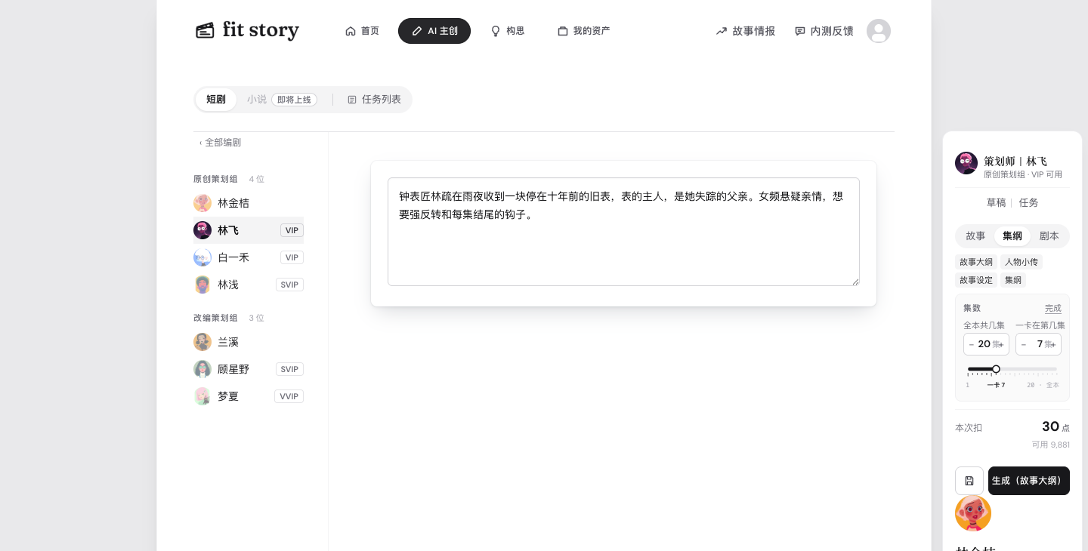Select the 人物小传 chip
This screenshot has width=1088, height=551.
click(x=1022, y=262)
